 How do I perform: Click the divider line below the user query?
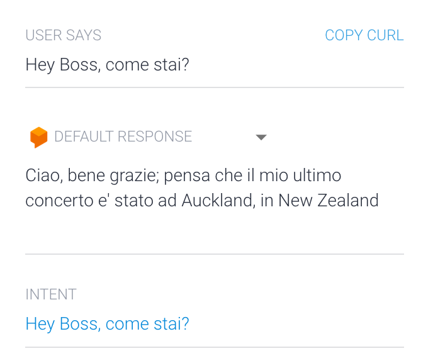coord(215,87)
